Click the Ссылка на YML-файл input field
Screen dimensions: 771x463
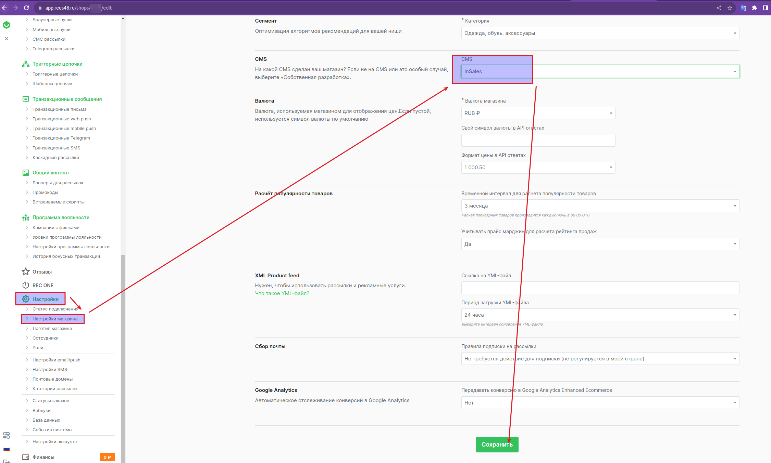600,288
